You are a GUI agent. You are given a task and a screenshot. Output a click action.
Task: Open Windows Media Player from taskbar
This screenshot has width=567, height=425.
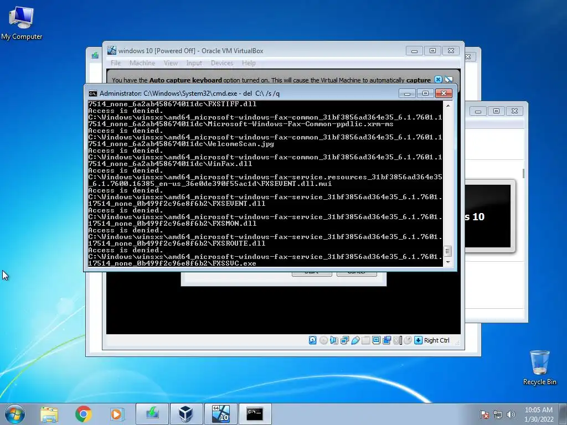point(117,414)
